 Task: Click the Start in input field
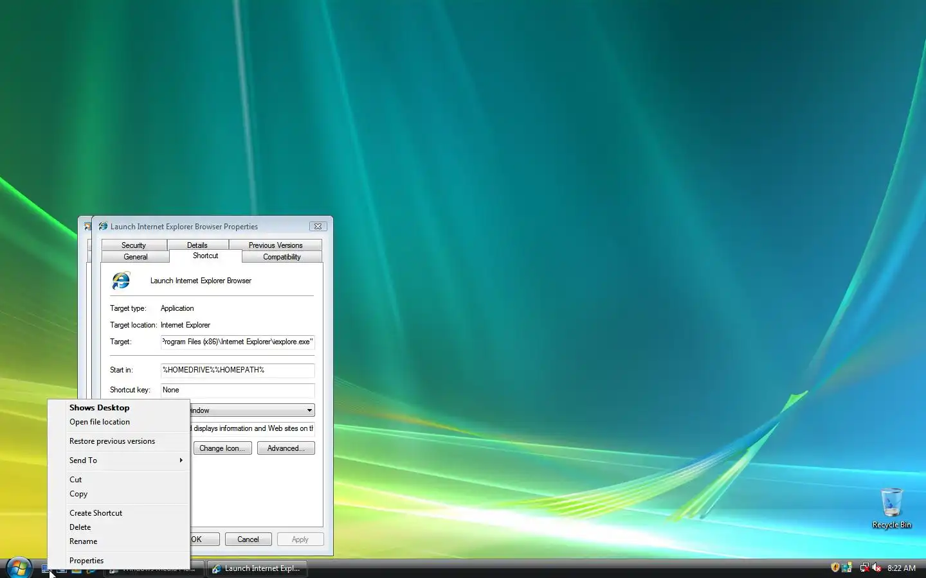click(x=237, y=370)
